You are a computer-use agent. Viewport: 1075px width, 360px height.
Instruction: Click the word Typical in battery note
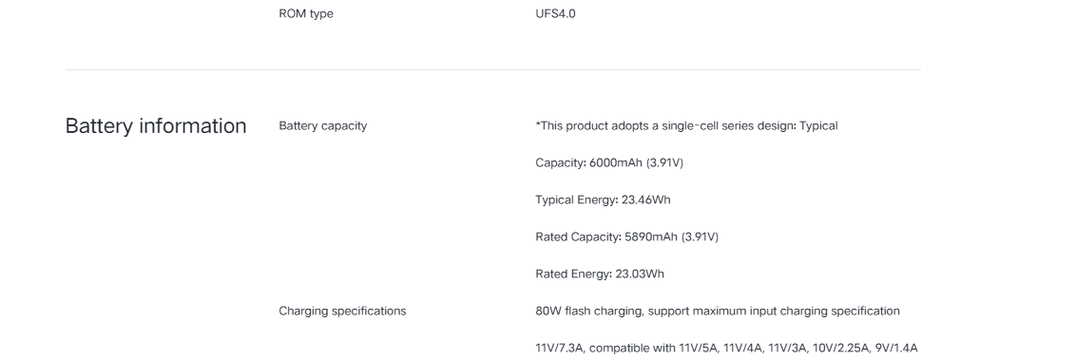point(818,126)
